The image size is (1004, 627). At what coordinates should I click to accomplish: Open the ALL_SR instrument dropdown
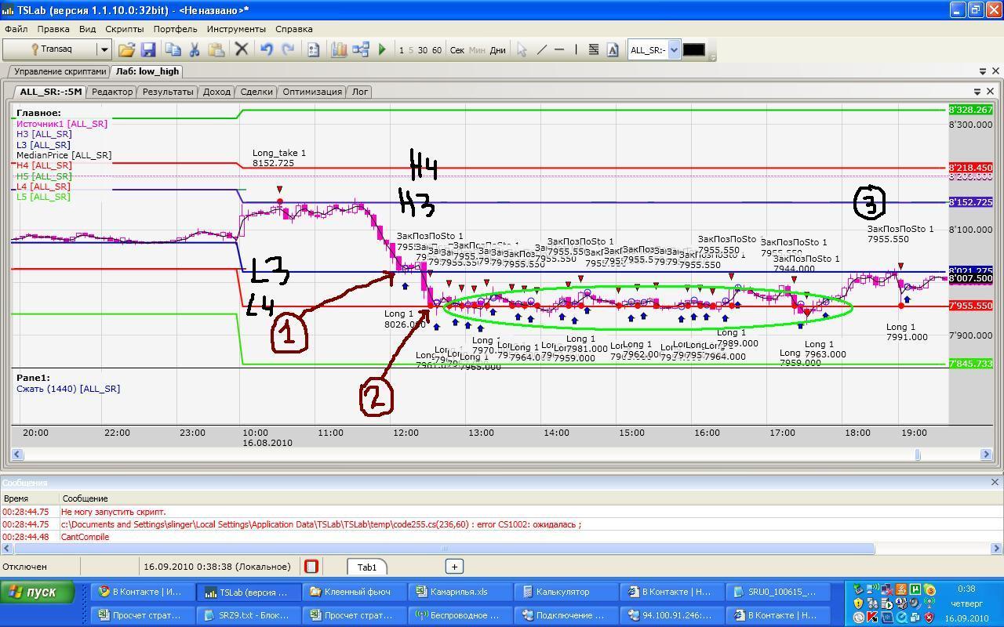[673, 49]
